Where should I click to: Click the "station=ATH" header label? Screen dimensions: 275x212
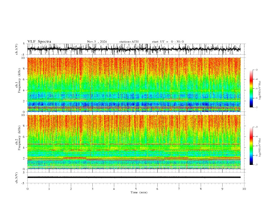click(x=129, y=42)
